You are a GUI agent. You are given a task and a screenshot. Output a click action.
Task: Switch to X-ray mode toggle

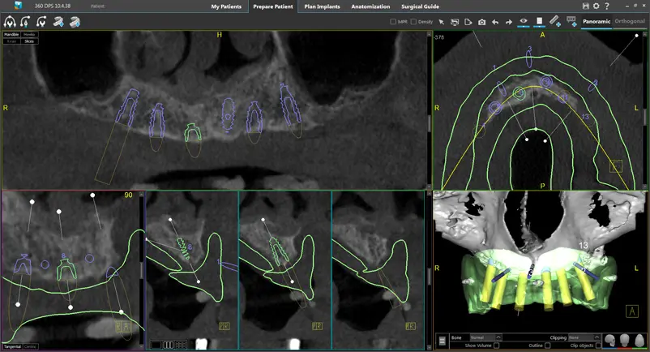[11, 41]
